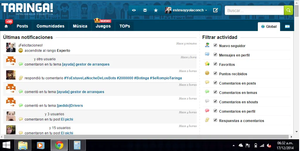Click the avatar beside respondió tu comentario
The image size is (300, 151).
[11, 75]
